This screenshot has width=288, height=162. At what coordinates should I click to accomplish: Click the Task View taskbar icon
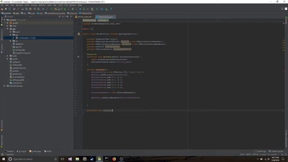click(63, 159)
